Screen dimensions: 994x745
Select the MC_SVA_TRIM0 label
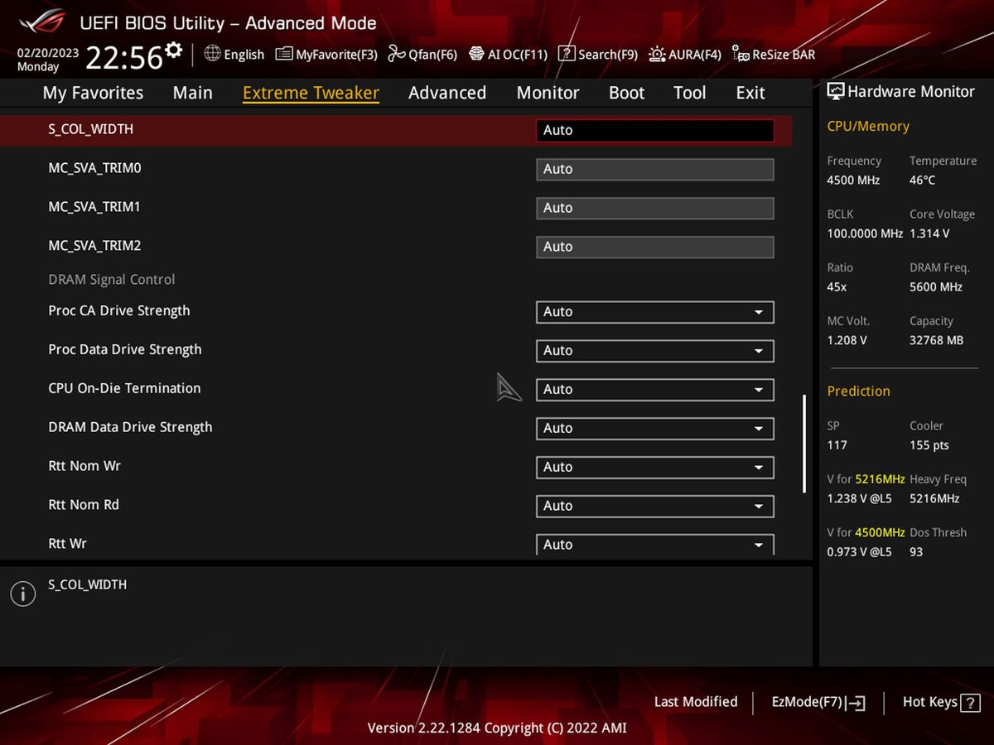pyautogui.click(x=94, y=168)
